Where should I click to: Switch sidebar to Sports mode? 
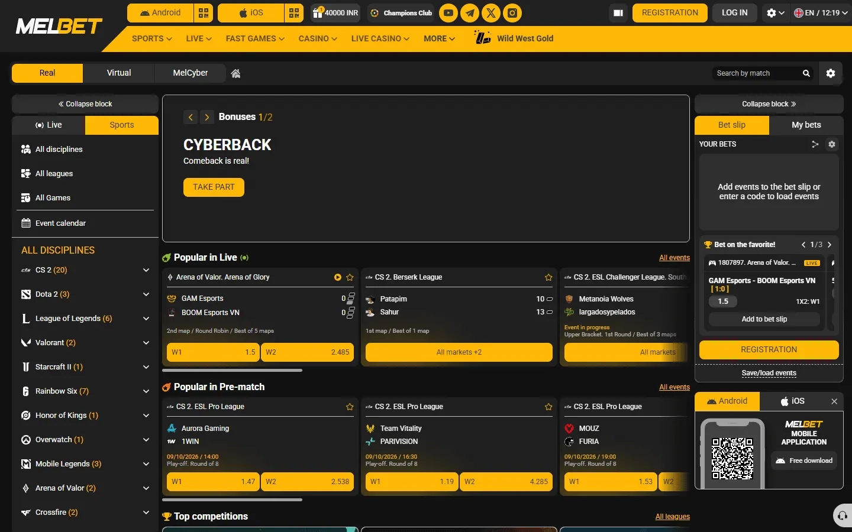point(122,125)
